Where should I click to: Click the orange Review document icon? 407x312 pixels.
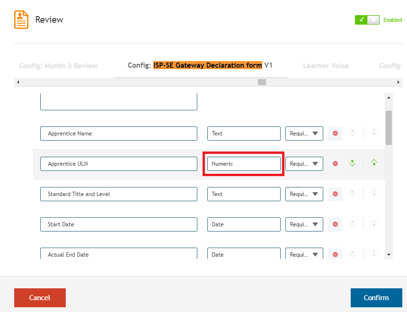click(21, 20)
